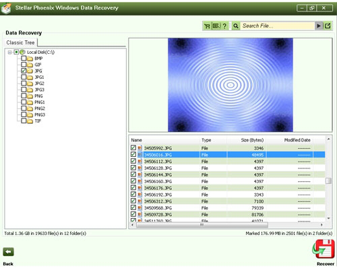Click the vertical scrollbar thumb in file list
This screenshot has height=270, width=337.
[x=328, y=180]
